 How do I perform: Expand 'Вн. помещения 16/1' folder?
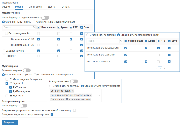(9, 39)
